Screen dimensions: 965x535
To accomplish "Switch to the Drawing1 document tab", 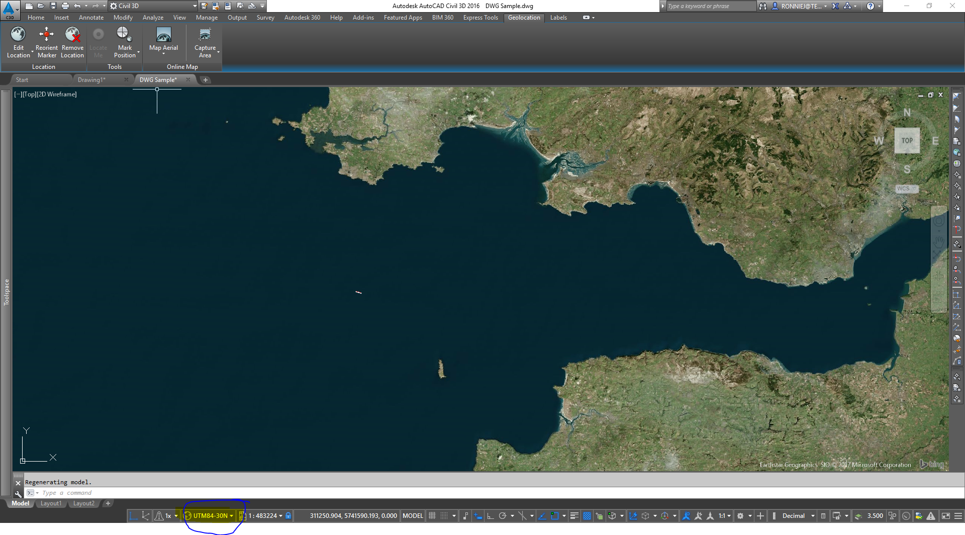I will 91,80.
